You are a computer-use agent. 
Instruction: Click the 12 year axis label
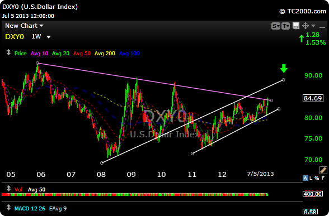[222, 174]
